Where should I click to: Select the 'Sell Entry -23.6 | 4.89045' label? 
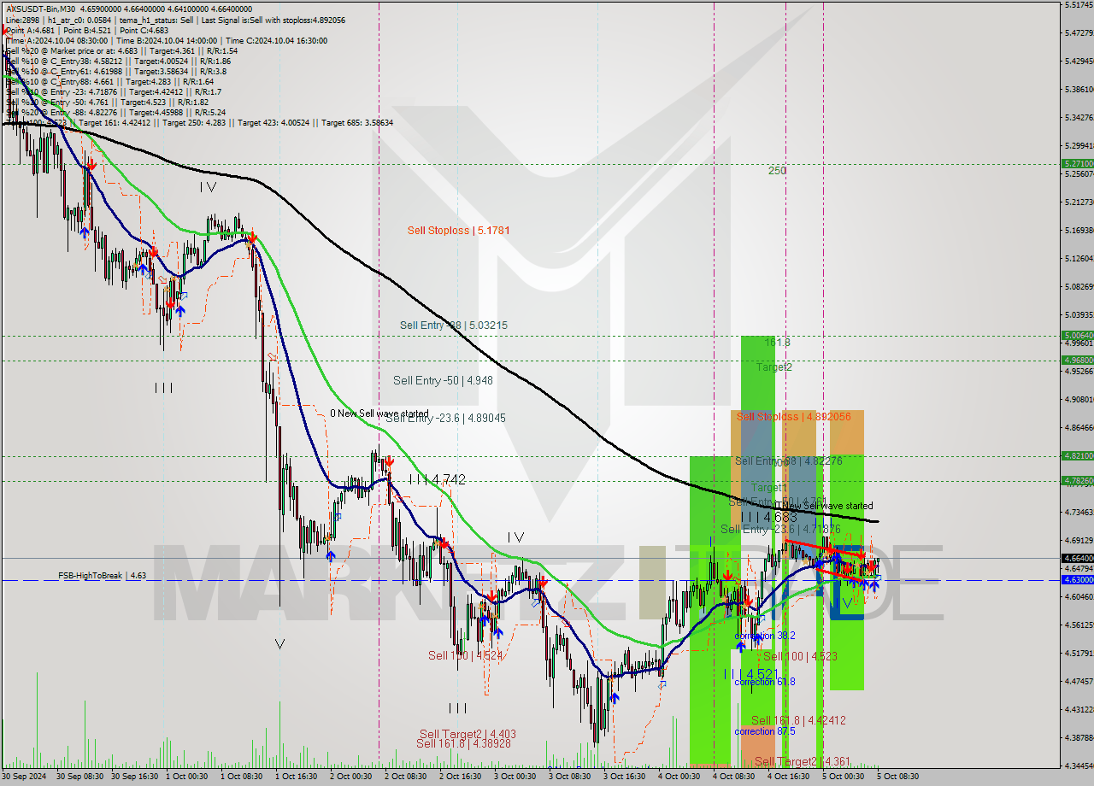pyautogui.click(x=445, y=418)
